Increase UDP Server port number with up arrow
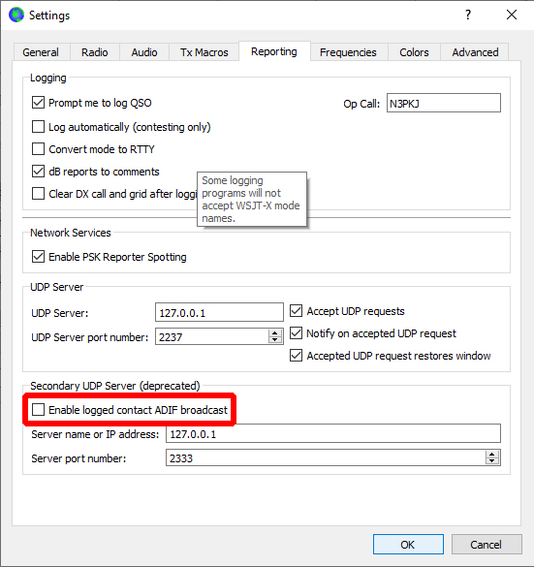 275,333
